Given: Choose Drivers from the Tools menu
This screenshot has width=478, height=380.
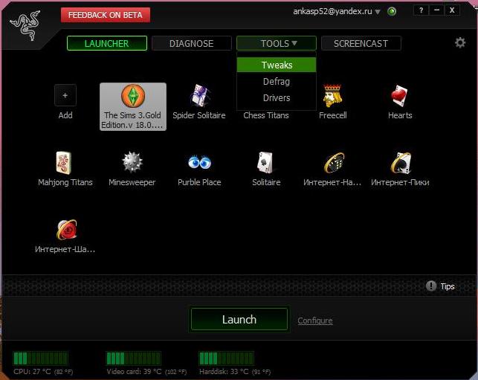Looking at the screenshot, I should pos(277,98).
